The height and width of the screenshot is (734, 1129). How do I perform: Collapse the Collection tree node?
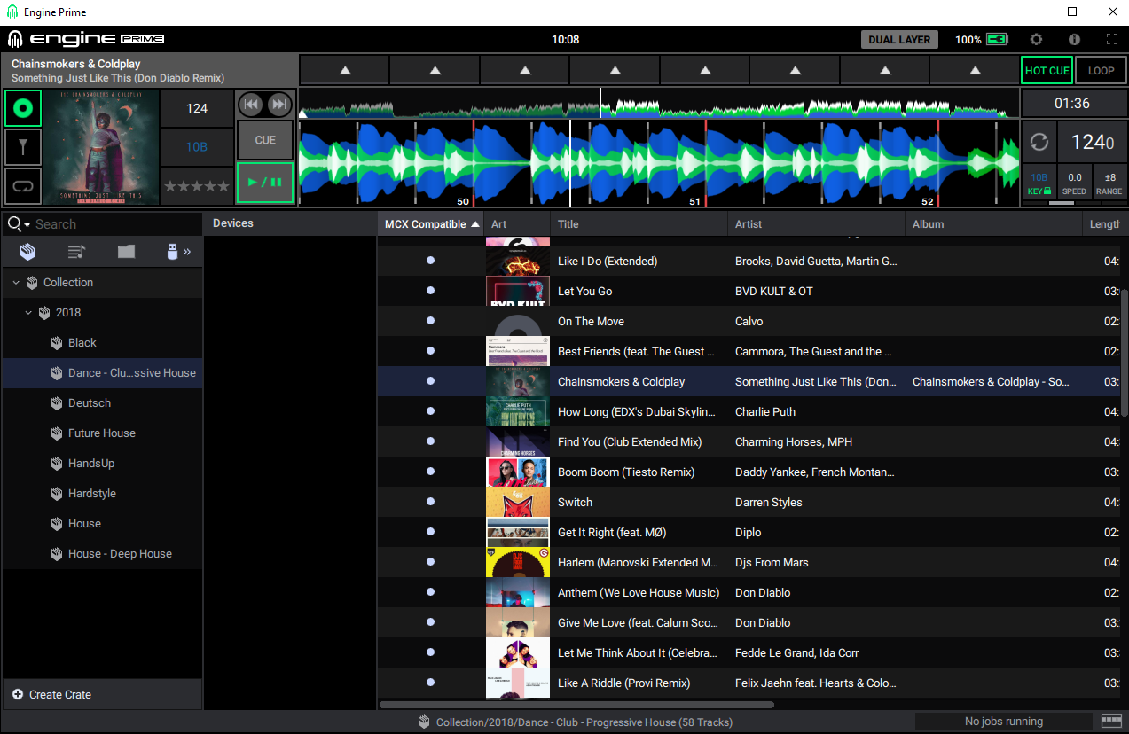[x=16, y=283]
